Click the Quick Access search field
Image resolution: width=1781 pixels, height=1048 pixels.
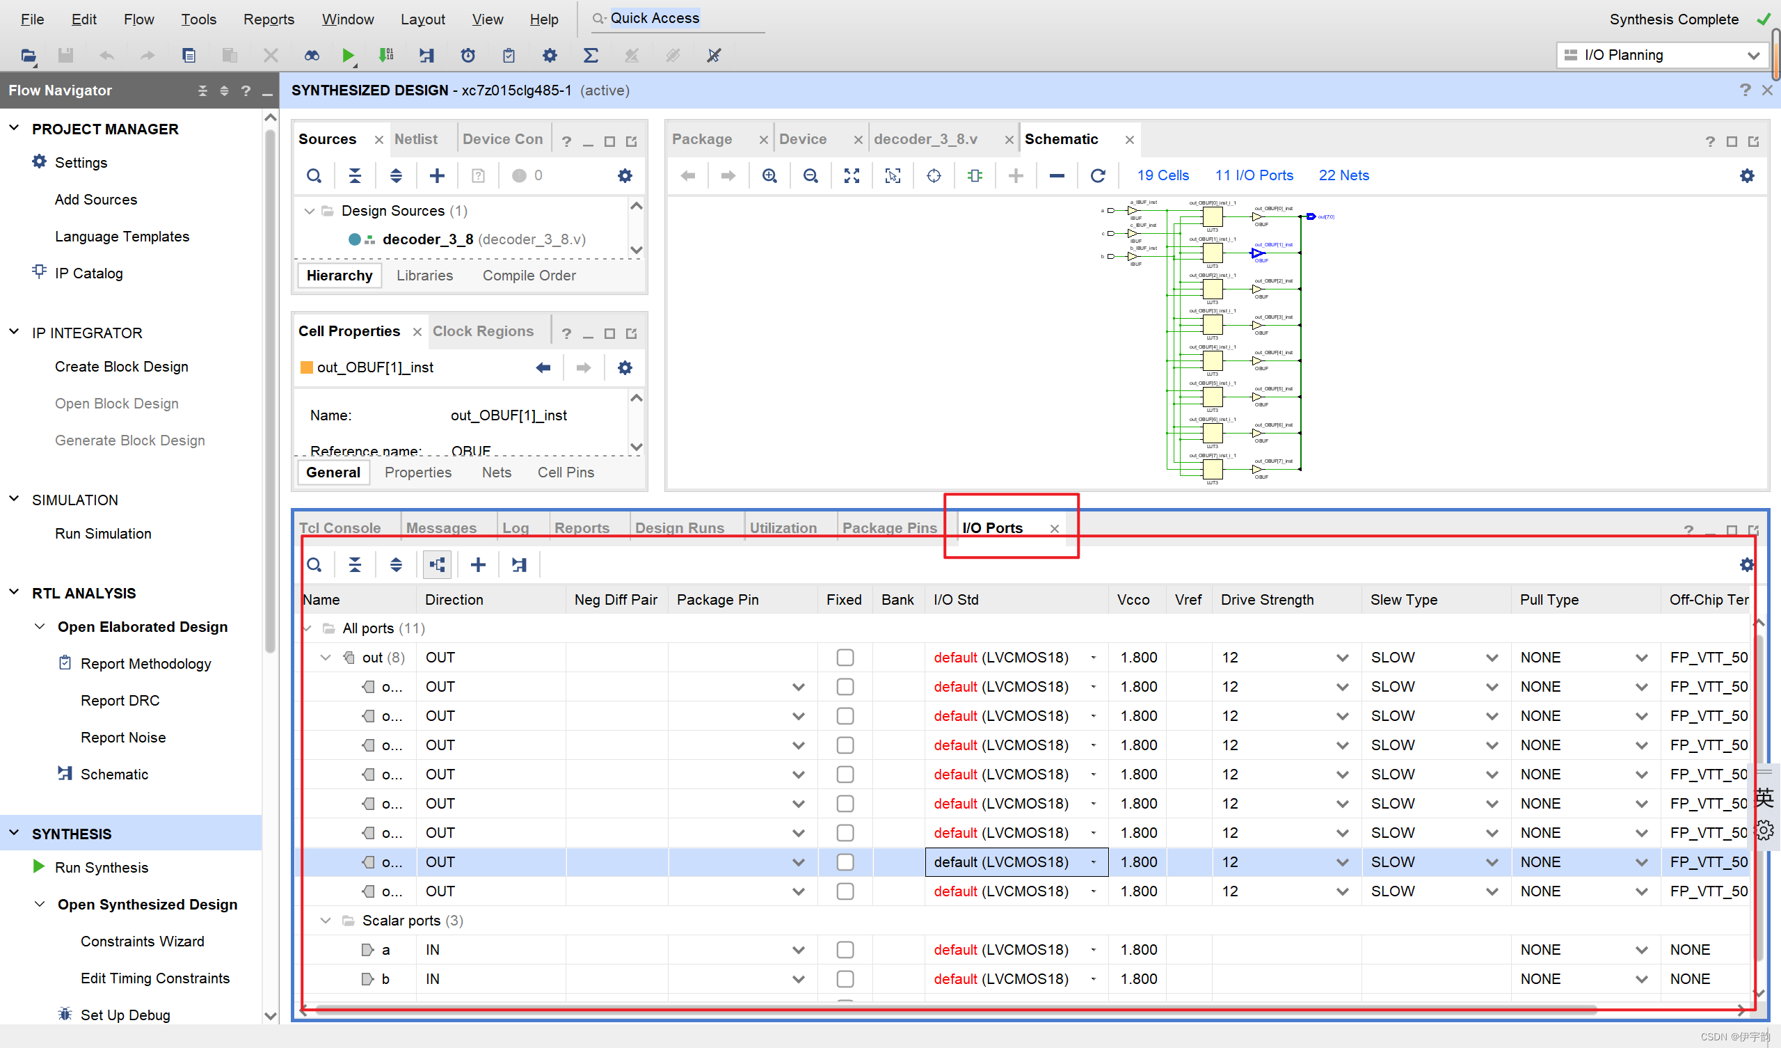point(678,18)
